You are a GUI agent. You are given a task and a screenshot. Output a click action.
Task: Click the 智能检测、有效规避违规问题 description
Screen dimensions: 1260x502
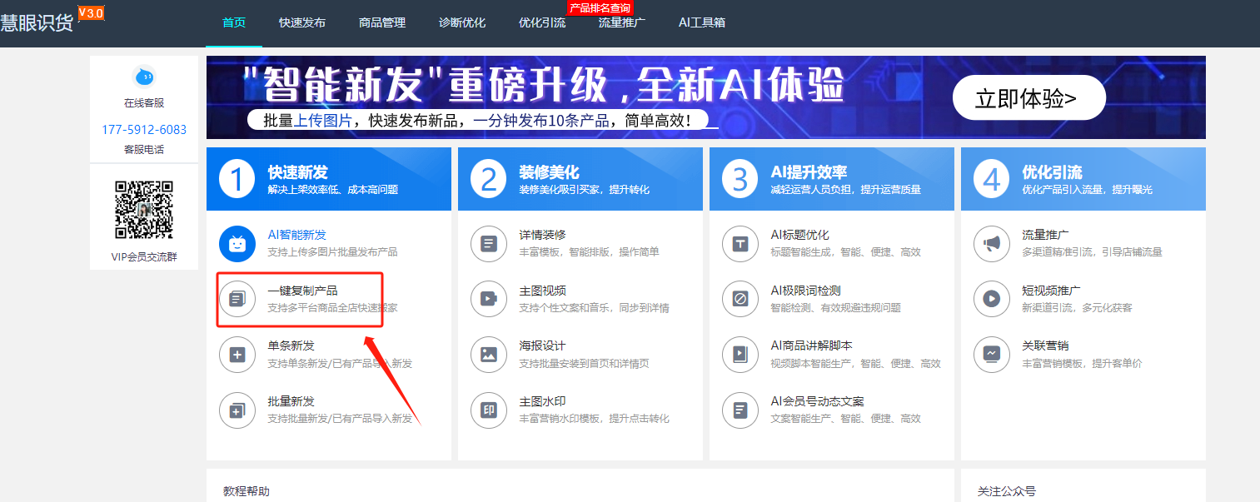tap(835, 307)
